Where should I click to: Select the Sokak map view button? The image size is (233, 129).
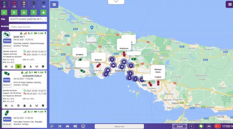click(x=180, y=126)
